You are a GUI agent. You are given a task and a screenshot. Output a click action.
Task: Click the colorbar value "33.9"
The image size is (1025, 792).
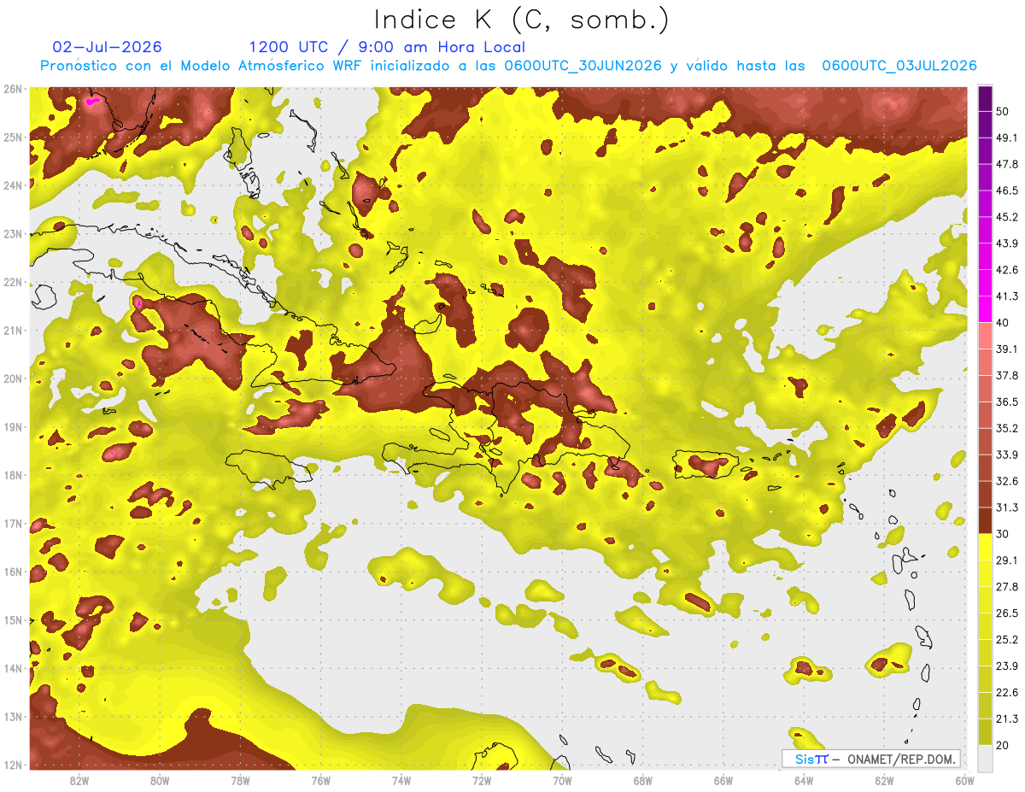tap(1007, 455)
